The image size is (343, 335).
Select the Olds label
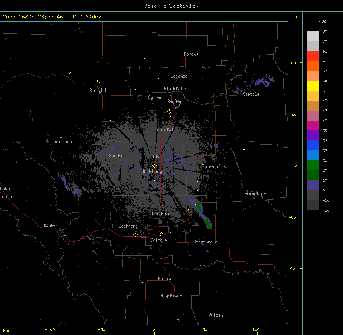click(x=154, y=157)
